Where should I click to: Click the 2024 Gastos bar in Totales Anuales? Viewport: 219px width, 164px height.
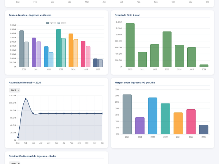(x=76, y=53)
